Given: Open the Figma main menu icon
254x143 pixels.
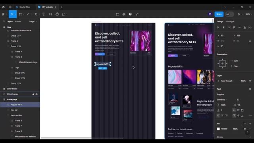Looking at the screenshot, I should tap(4, 14).
